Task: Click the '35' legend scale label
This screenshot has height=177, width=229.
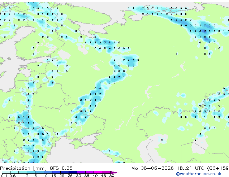Action: pyautogui.click(x=87, y=176)
